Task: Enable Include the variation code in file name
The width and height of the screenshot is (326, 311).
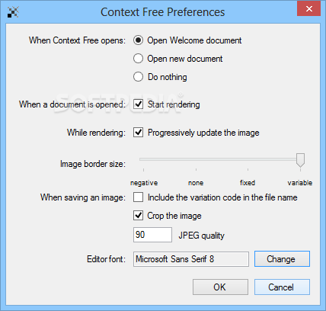Action: 138,197
